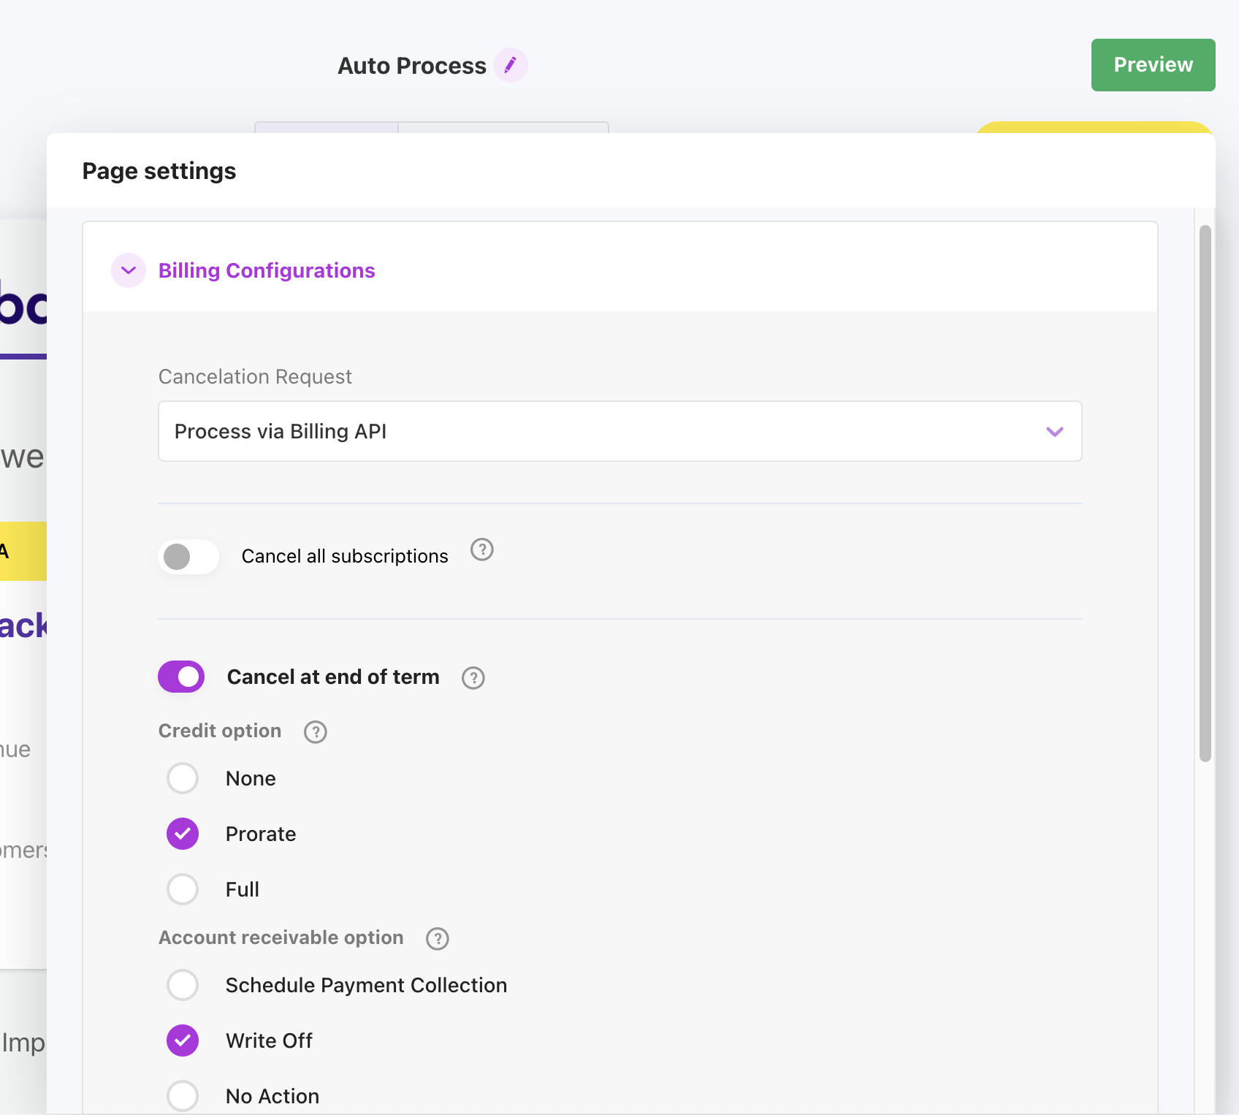Viewport: 1239px width, 1115px height.
Task: Click the dropdown arrow in Process via Billing API
Action: (1054, 432)
